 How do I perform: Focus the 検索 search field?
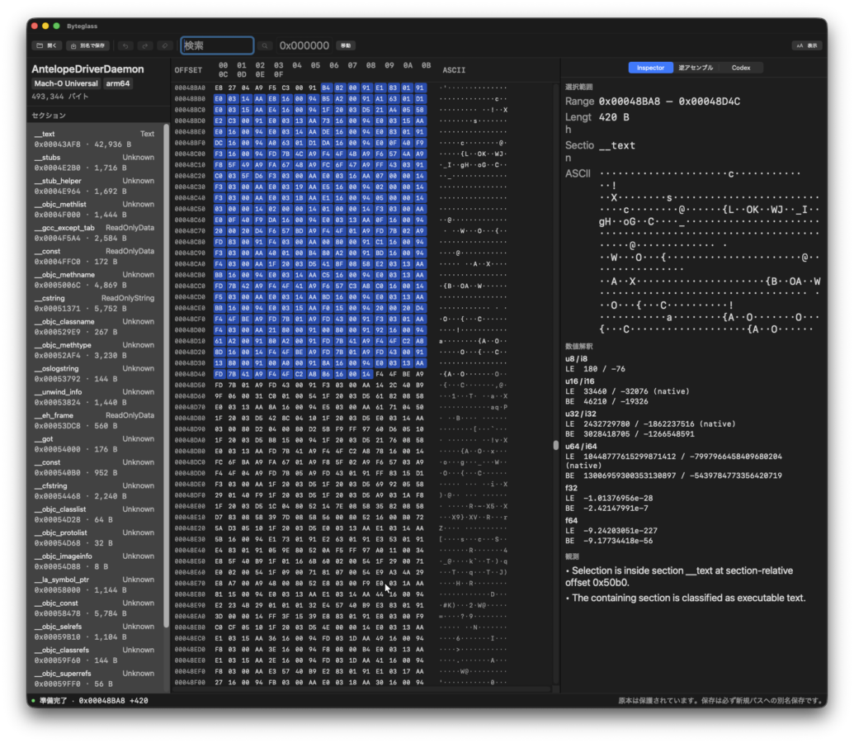tap(217, 45)
